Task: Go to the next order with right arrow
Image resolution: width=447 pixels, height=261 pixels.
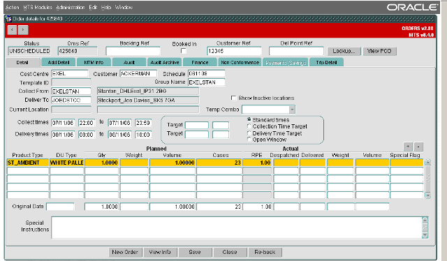Action: click(23, 29)
